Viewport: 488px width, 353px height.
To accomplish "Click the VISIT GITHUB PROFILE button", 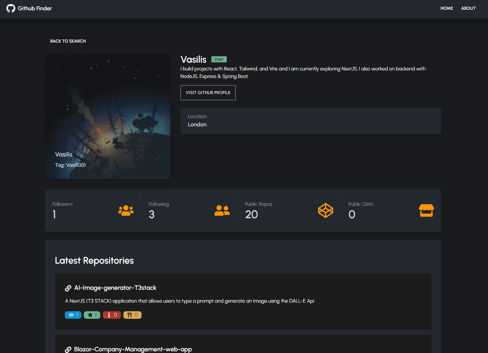I will click(x=208, y=92).
